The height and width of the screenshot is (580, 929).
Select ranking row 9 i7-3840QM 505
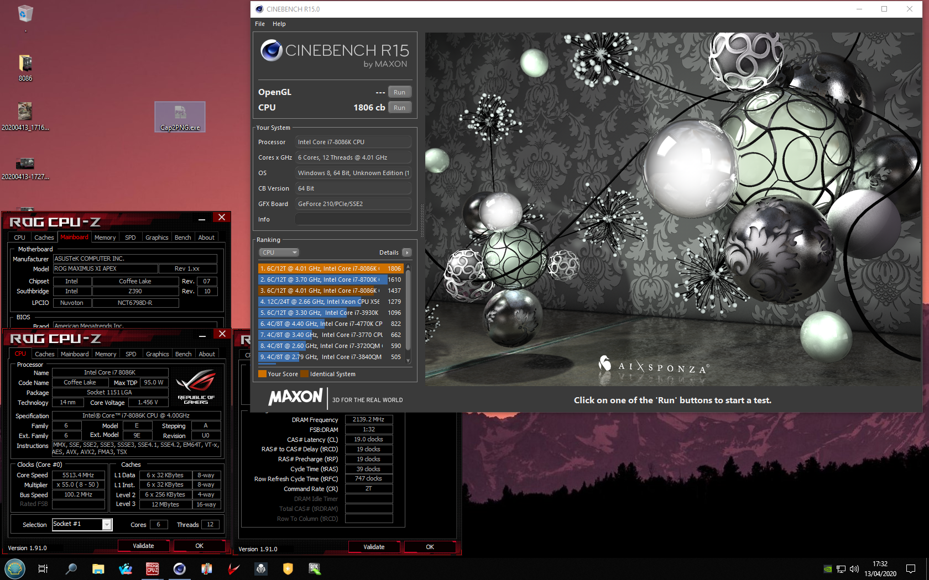[331, 357]
